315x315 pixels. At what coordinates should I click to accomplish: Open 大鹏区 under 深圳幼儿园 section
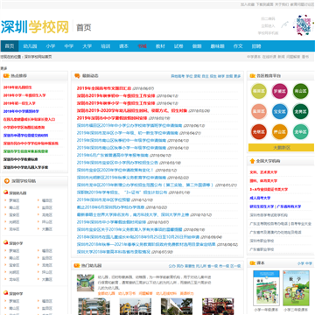pos(47,229)
